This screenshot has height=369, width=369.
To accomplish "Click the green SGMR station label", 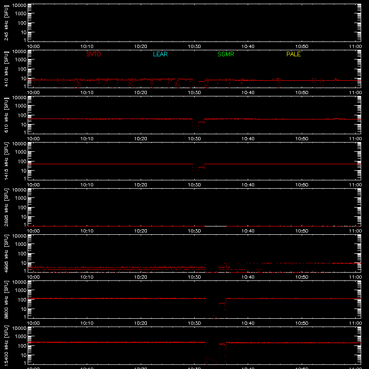I will [226, 54].
